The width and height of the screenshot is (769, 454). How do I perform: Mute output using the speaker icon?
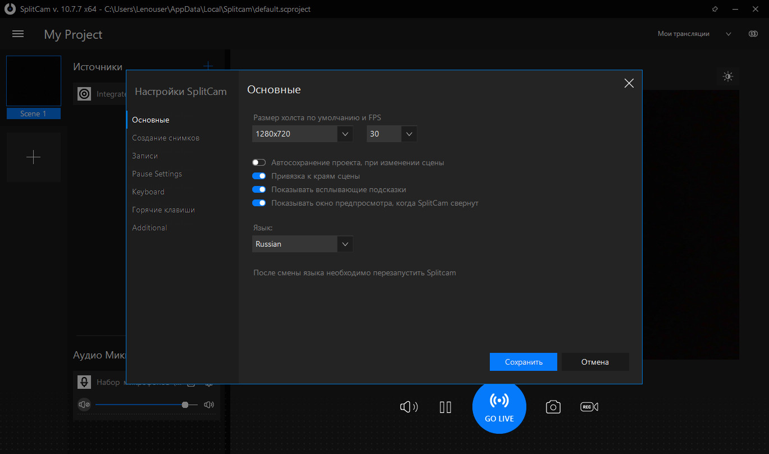408,407
